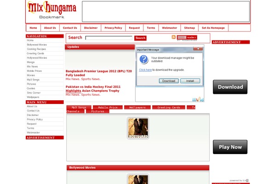Click Set As Homepage menu item
This screenshot has height=184, width=276.
click(213, 28)
